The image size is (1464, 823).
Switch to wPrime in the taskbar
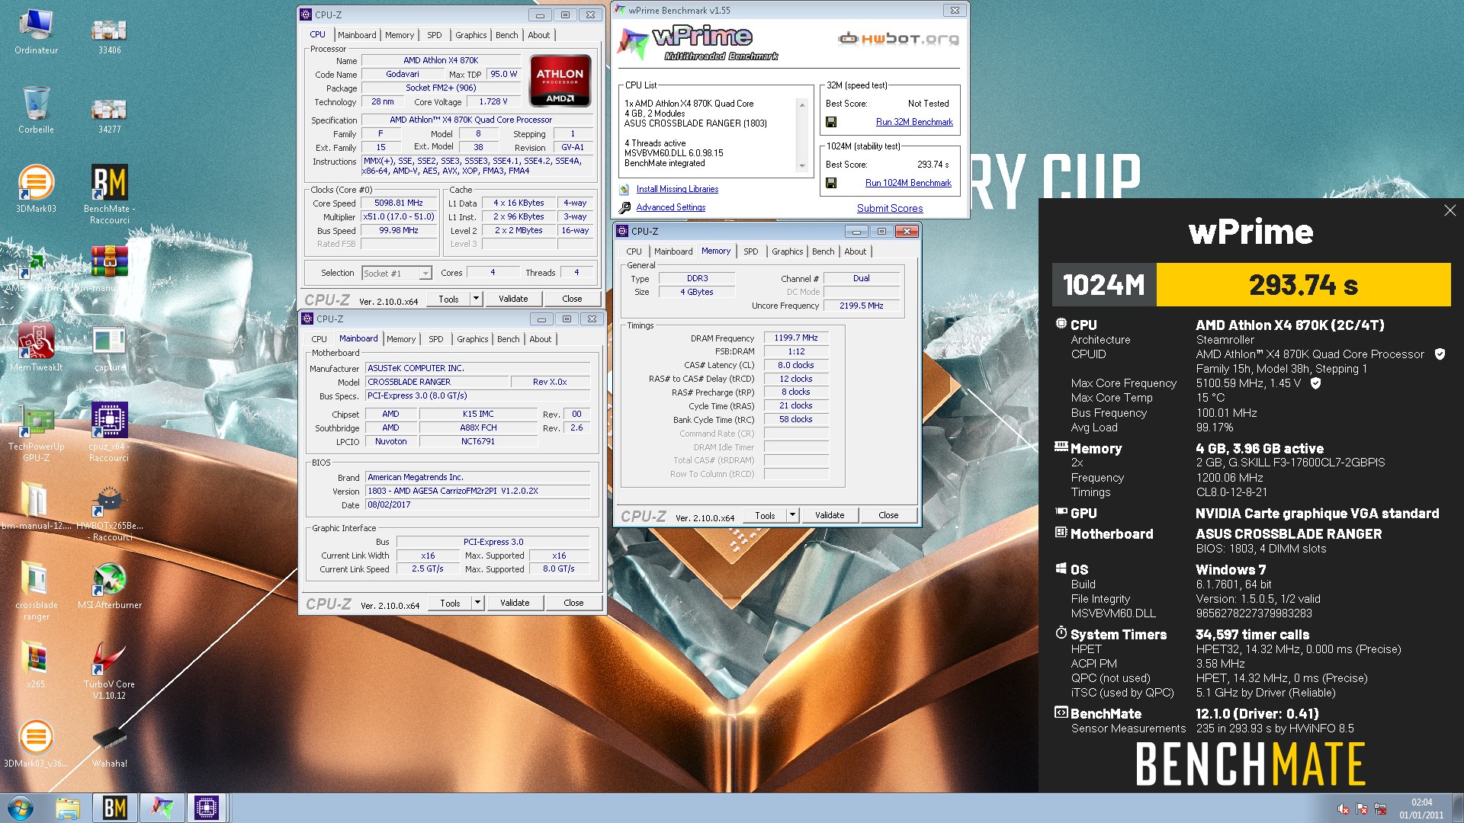coord(161,808)
